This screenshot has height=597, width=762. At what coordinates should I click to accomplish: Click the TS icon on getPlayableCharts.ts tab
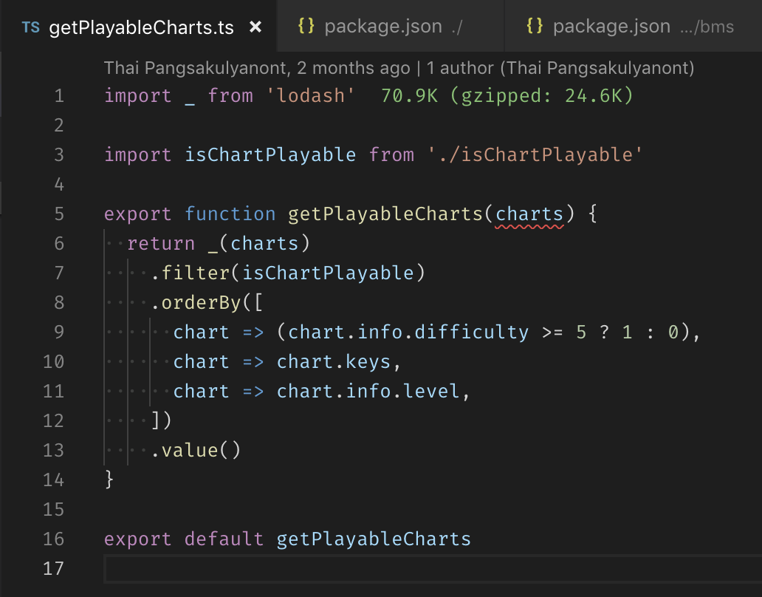(x=30, y=27)
